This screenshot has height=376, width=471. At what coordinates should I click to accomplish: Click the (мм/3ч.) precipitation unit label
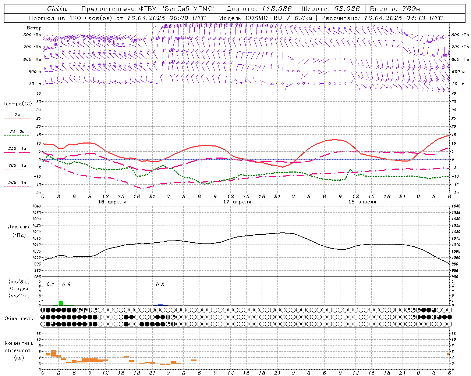19,282
